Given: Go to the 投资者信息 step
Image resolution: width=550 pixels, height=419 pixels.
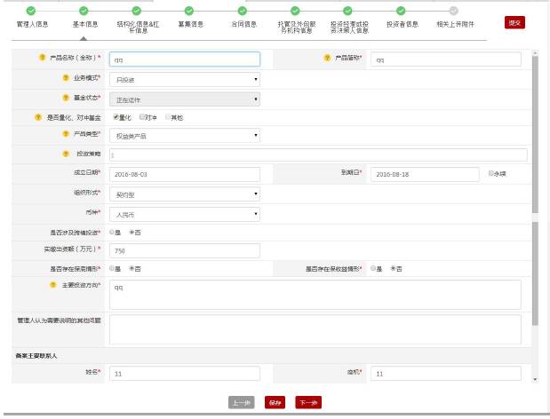Looking at the screenshot, I should pyautogui.click(x=403, y=24).
